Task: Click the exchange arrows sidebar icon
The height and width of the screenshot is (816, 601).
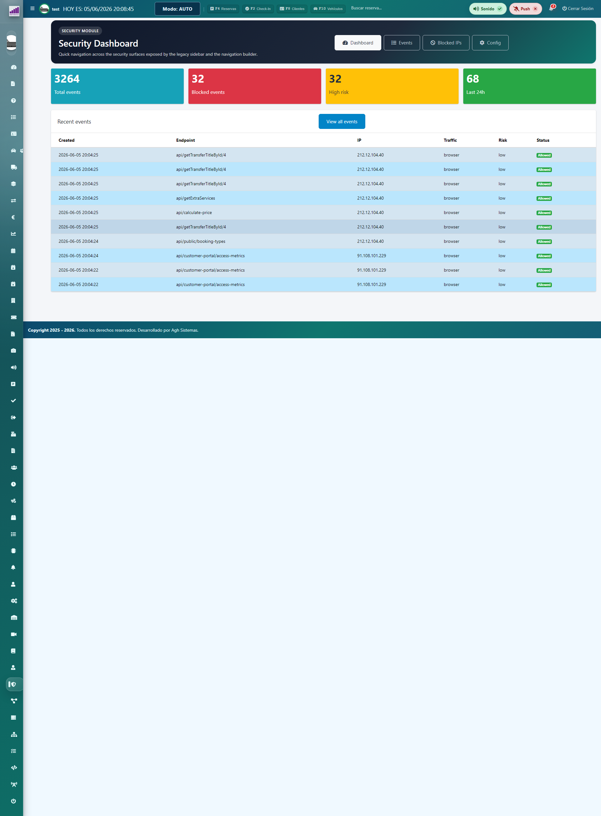Action: tap(13, 200)
